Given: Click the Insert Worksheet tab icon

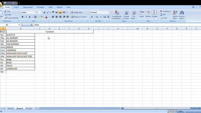Looking at the screenshot, I should (x=36, y=108).
